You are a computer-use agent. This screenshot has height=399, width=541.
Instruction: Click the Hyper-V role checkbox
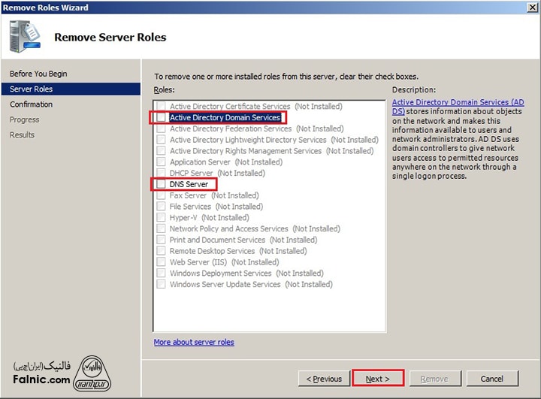[161, 217]
